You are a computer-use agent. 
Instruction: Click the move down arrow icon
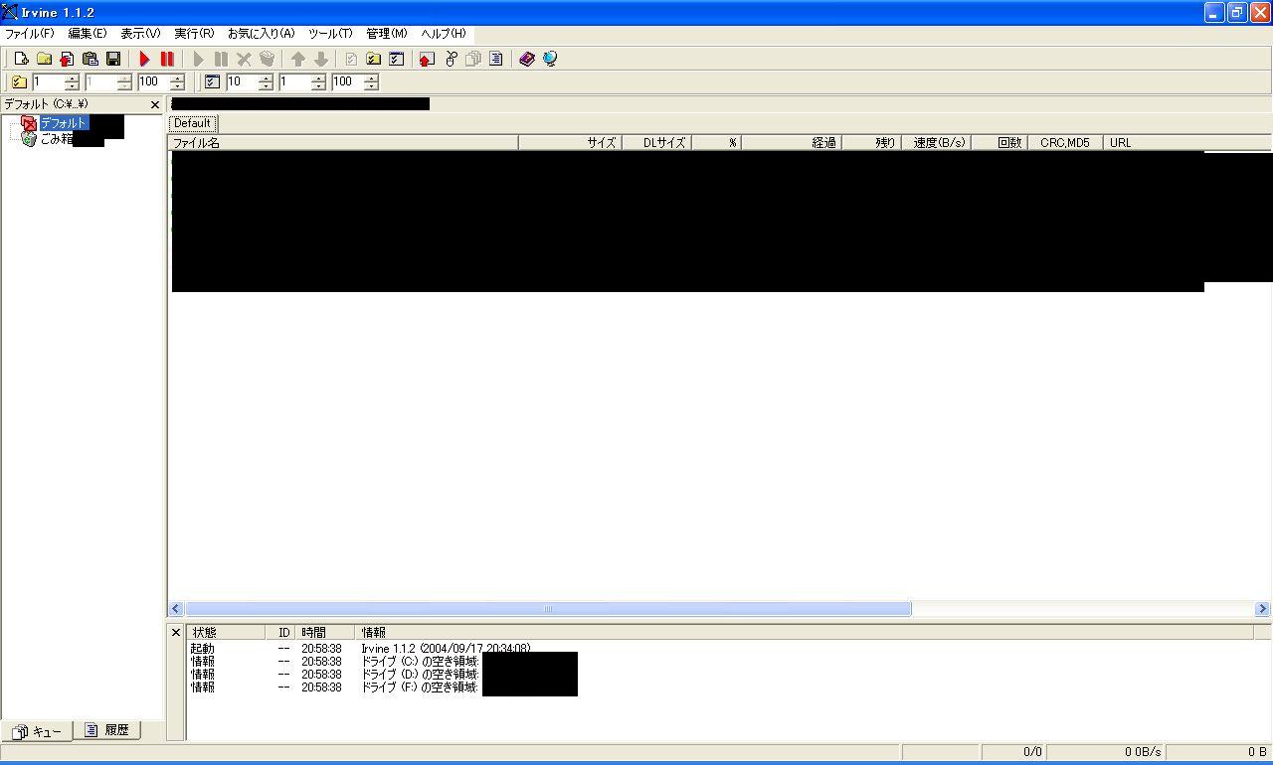coord(320,60)
